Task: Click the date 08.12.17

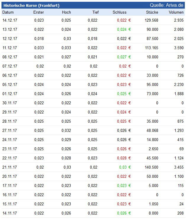Action: (x=10, y=57)
